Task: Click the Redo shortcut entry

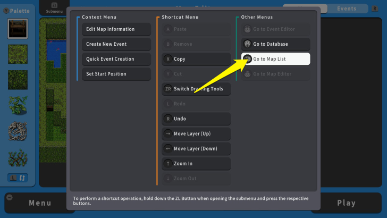Action: point(196,104)
